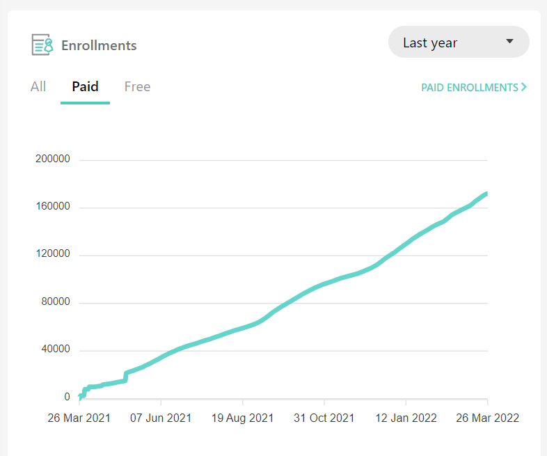
Task: Click the Enrollments report icon
Action: pos(42,45)
